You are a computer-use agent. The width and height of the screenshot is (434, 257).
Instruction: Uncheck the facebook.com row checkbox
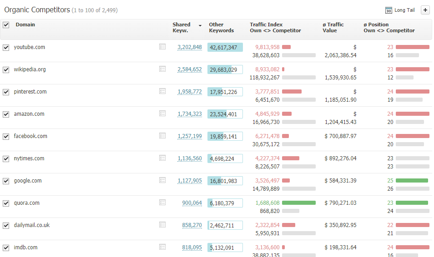pos(6,137)
